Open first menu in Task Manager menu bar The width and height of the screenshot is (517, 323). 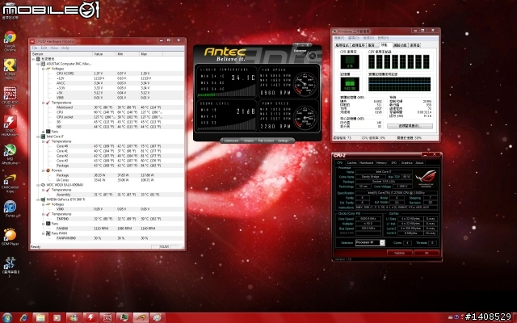pyautogui.click(x=339, y=38)
